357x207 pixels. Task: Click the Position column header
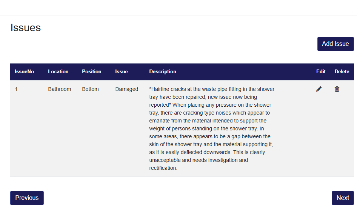pos(92,72)
